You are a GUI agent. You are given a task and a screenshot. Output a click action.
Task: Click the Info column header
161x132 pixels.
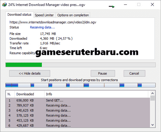(x=96, y=94)
